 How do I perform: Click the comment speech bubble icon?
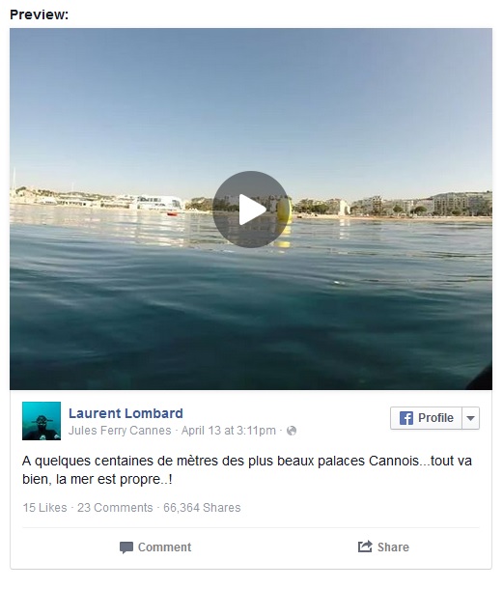(x=126, y=547)
